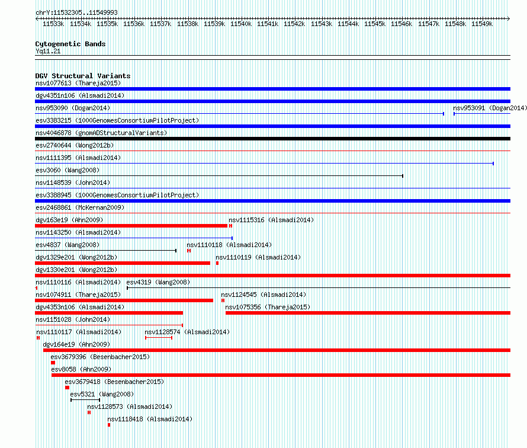Screen dimensions: 527x448
Task: Click dgv164e19 (Ahn2009) variant label
Action: coord(76,344)
